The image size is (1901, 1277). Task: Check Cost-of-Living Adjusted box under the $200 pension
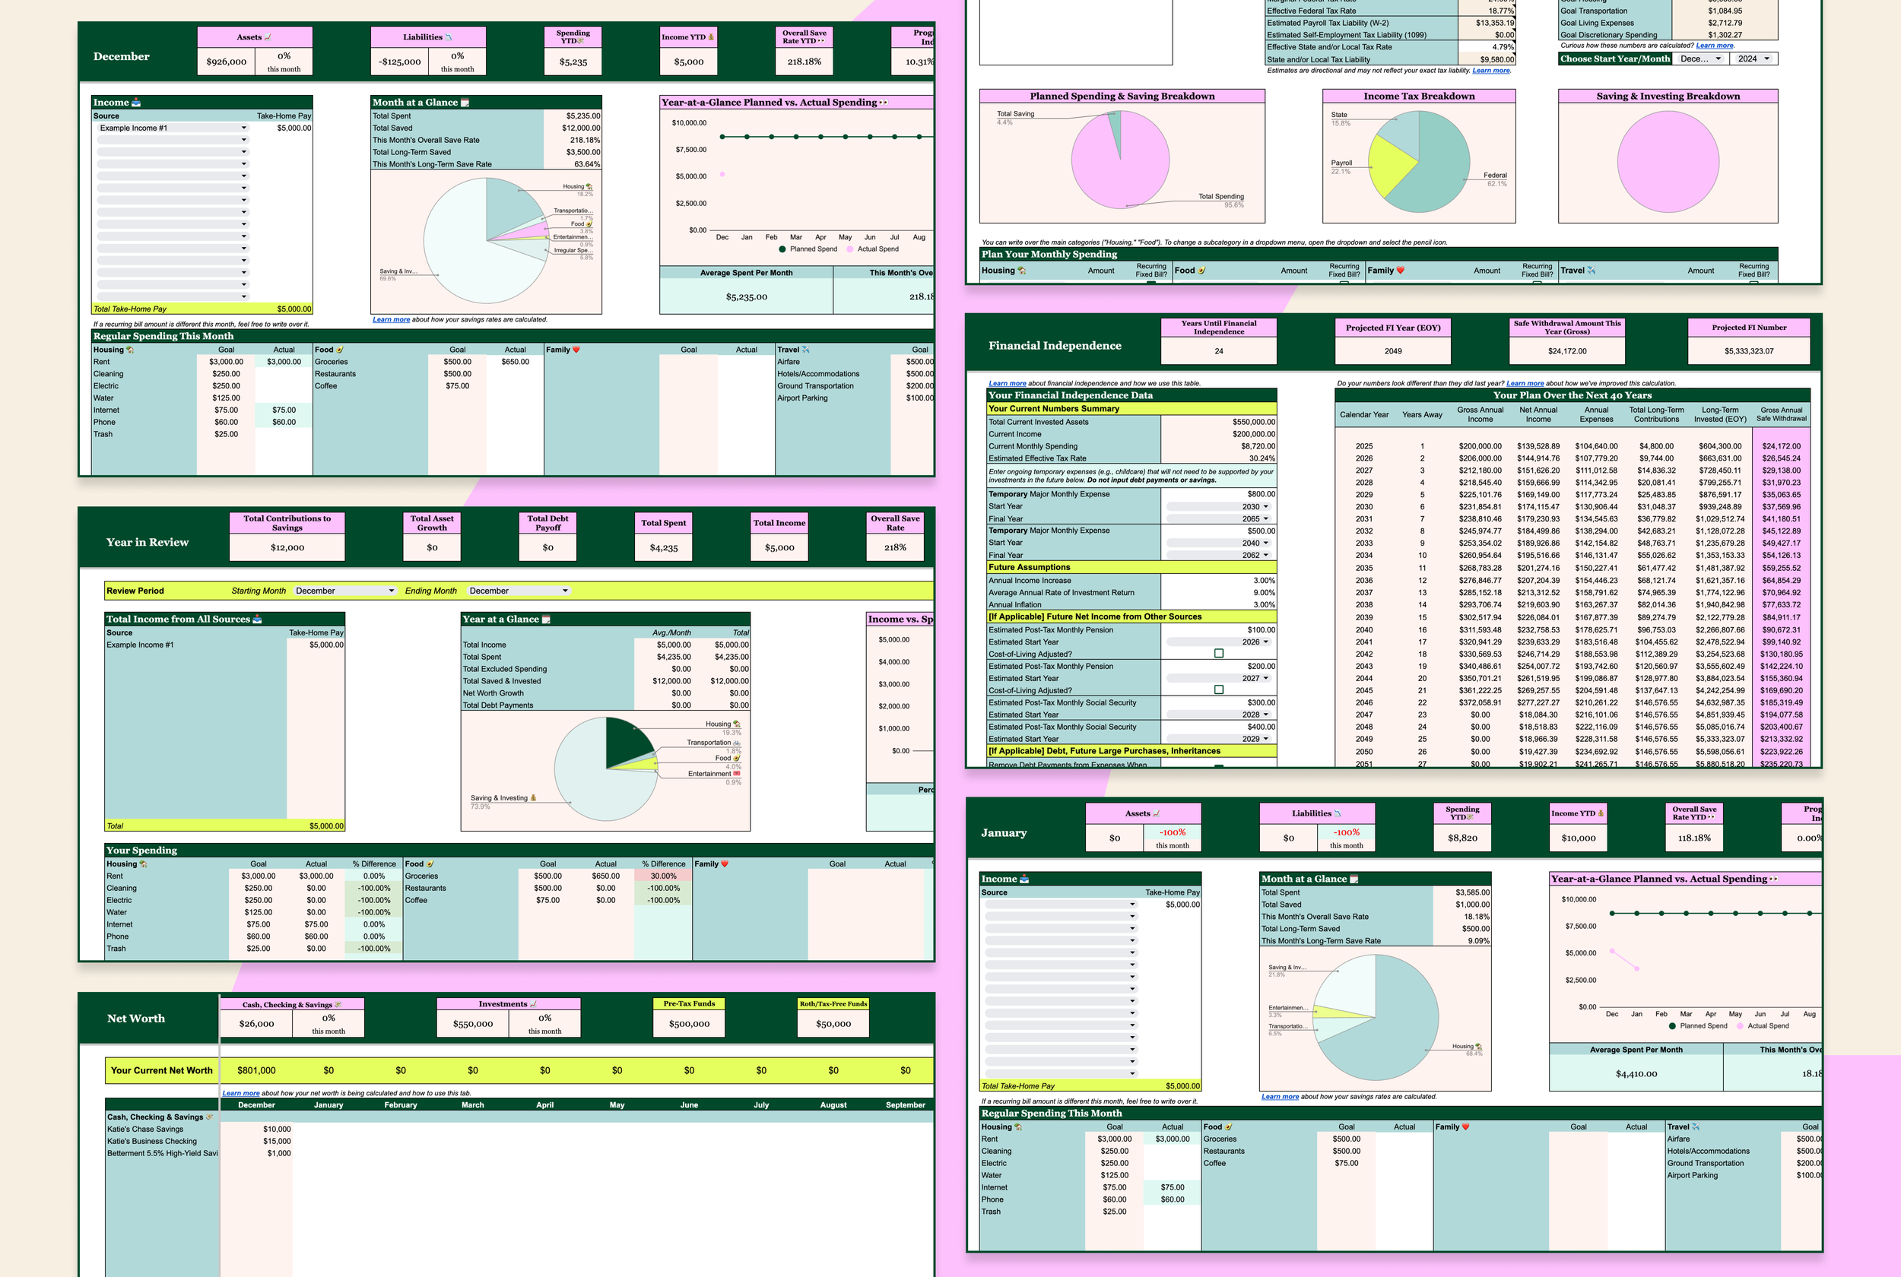pyautogui.click(x=1218, y=690)
